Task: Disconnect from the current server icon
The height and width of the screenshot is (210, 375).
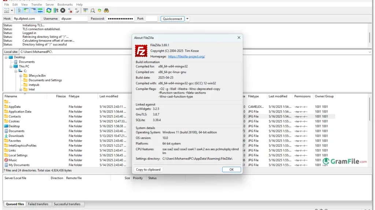Action: (70, 11)
